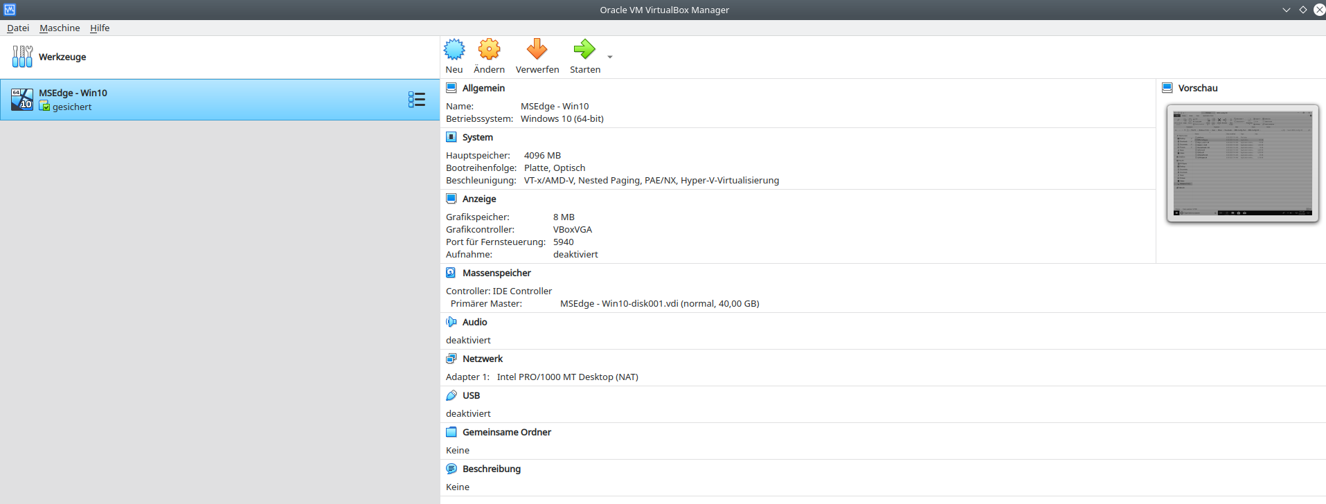Viewport: 1326px width, 504px height.
Task: Click the Verwerfen discard arrow icon
Action: [537, 50]
